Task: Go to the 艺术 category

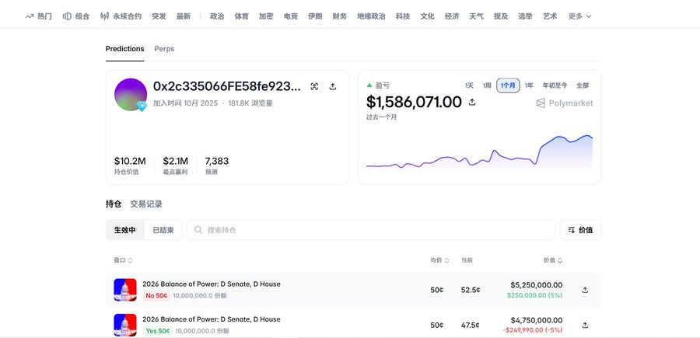Action: tap(550, 16)
